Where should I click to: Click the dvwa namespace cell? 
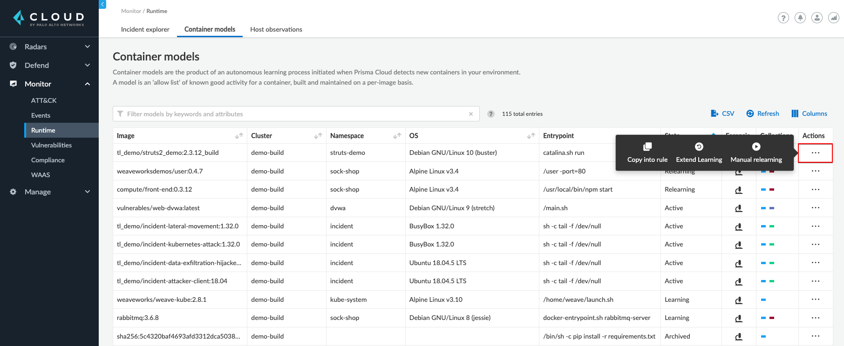coord(366,208)
